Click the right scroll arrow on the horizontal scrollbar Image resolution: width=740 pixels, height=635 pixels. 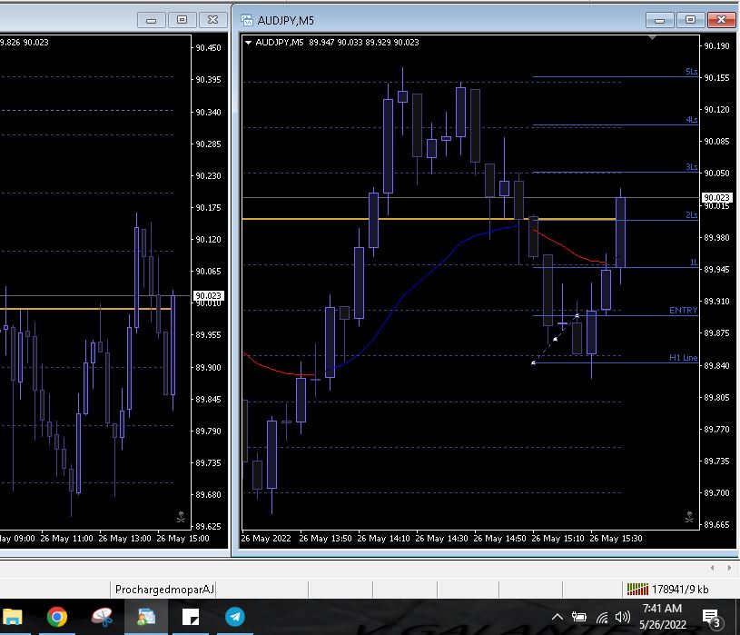point(728,568)
